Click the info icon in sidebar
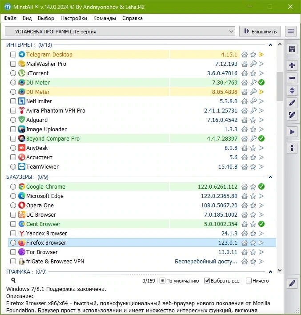Screen dimensions: 301x315 pyautogui.click(x=292, y=148)
